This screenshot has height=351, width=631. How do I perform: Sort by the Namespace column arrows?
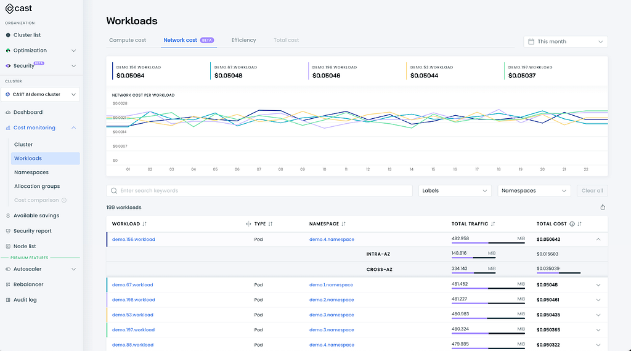click(x=343, y=224)
